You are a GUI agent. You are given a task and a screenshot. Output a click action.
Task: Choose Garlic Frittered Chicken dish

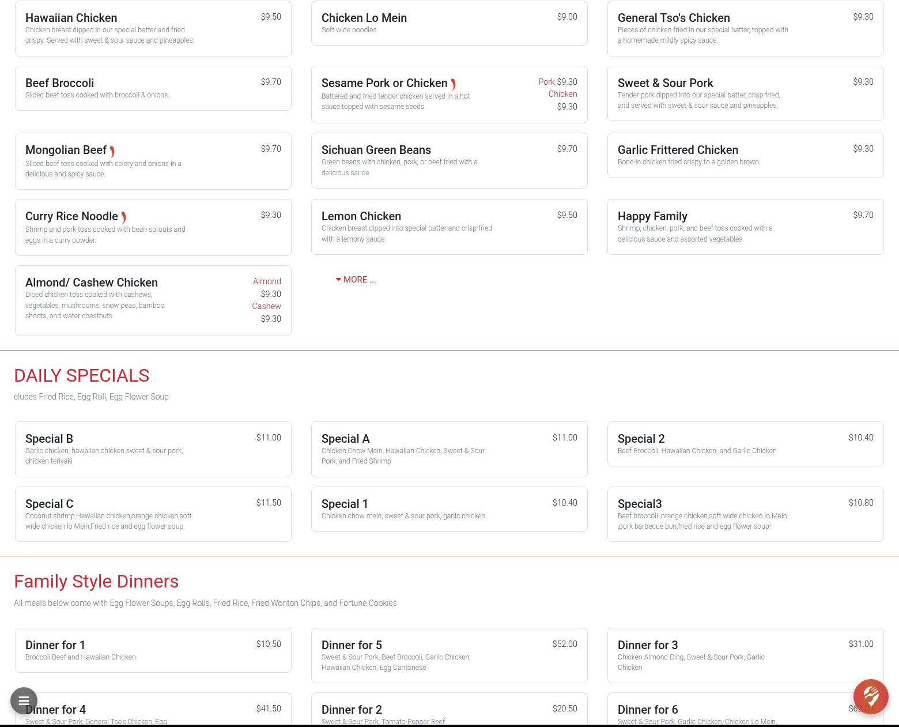pos(746,155)
